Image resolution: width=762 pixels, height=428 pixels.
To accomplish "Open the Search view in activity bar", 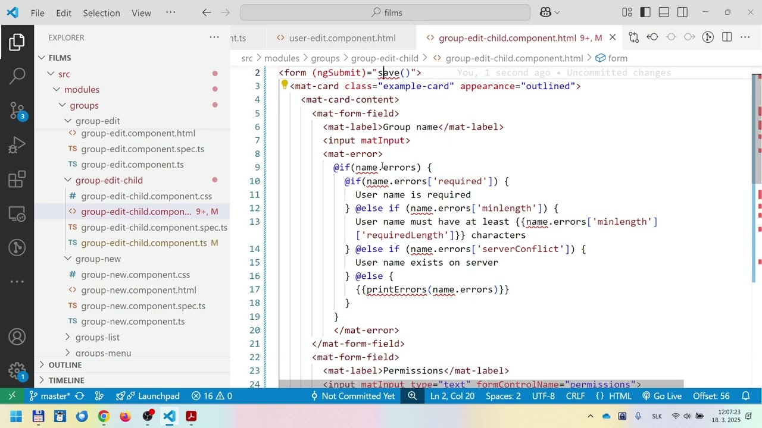I will coord(17,75).
